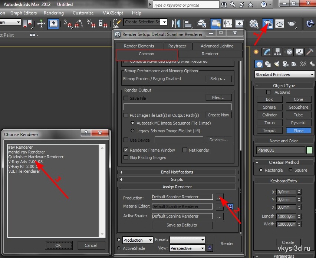Select the Shapes category icon

point(268,64)
